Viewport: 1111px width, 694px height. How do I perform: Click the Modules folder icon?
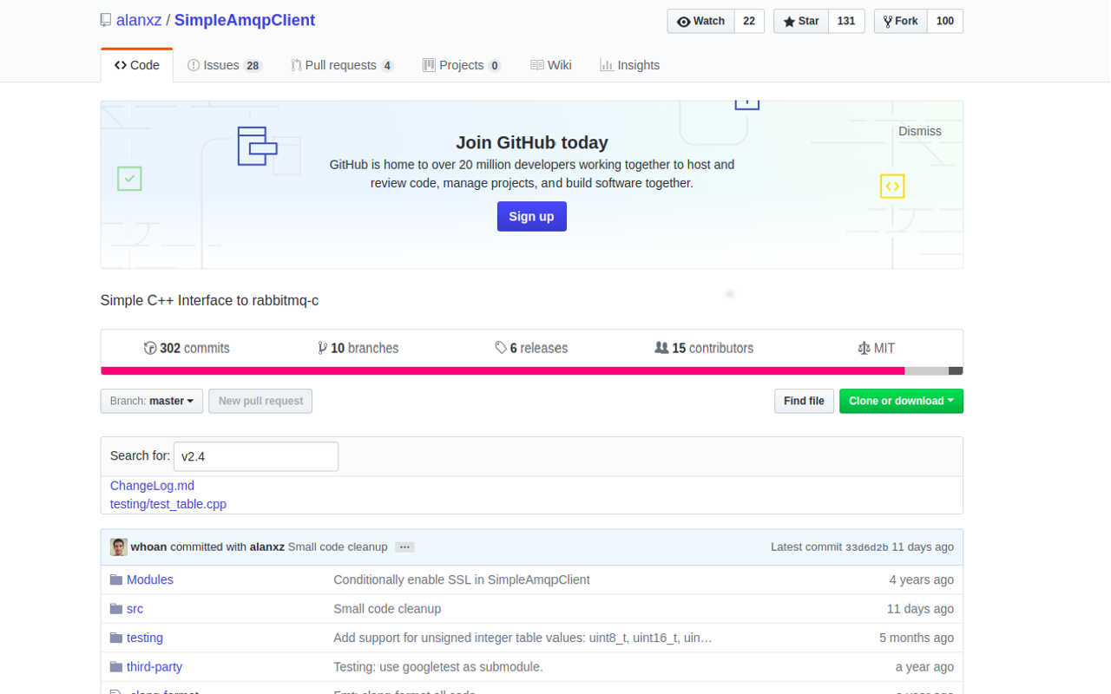[116, 579]
